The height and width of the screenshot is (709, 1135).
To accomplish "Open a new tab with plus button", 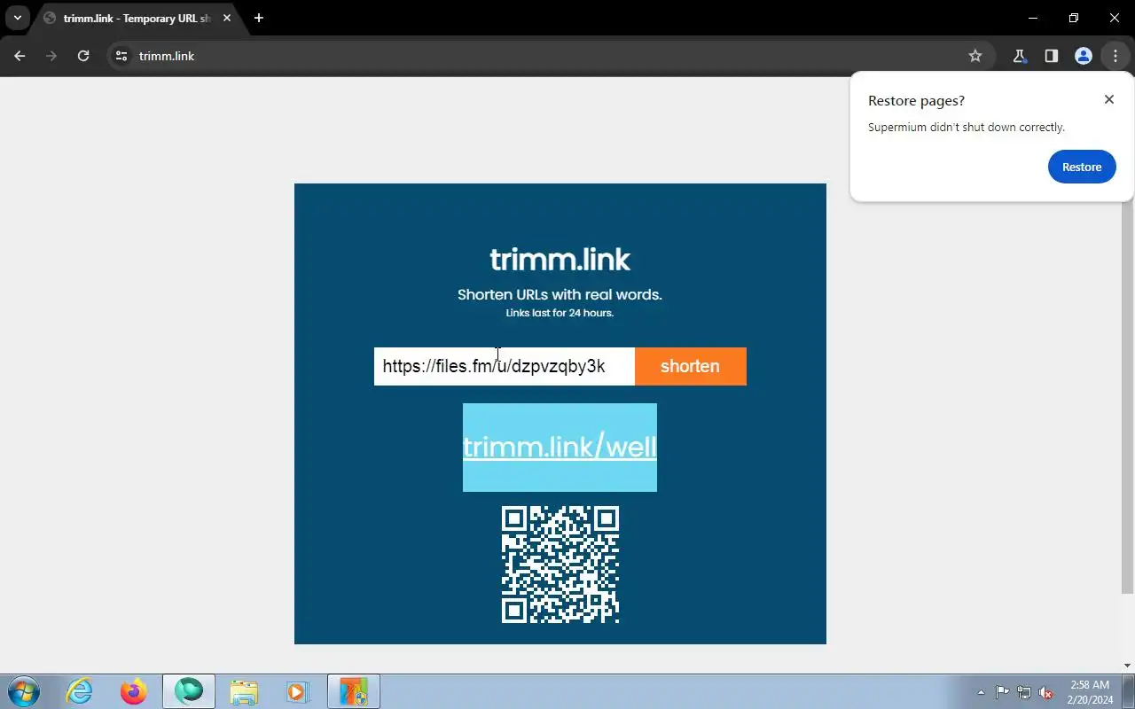I will (x=259, y=18).
